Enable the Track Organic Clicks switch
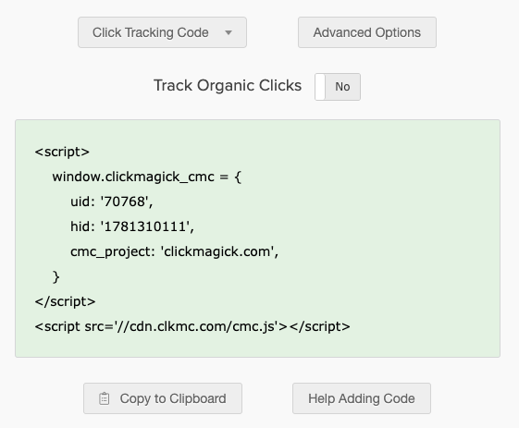The width and height of the screenshot is (519, 428). pyautogui.click(x=338, y=87)
